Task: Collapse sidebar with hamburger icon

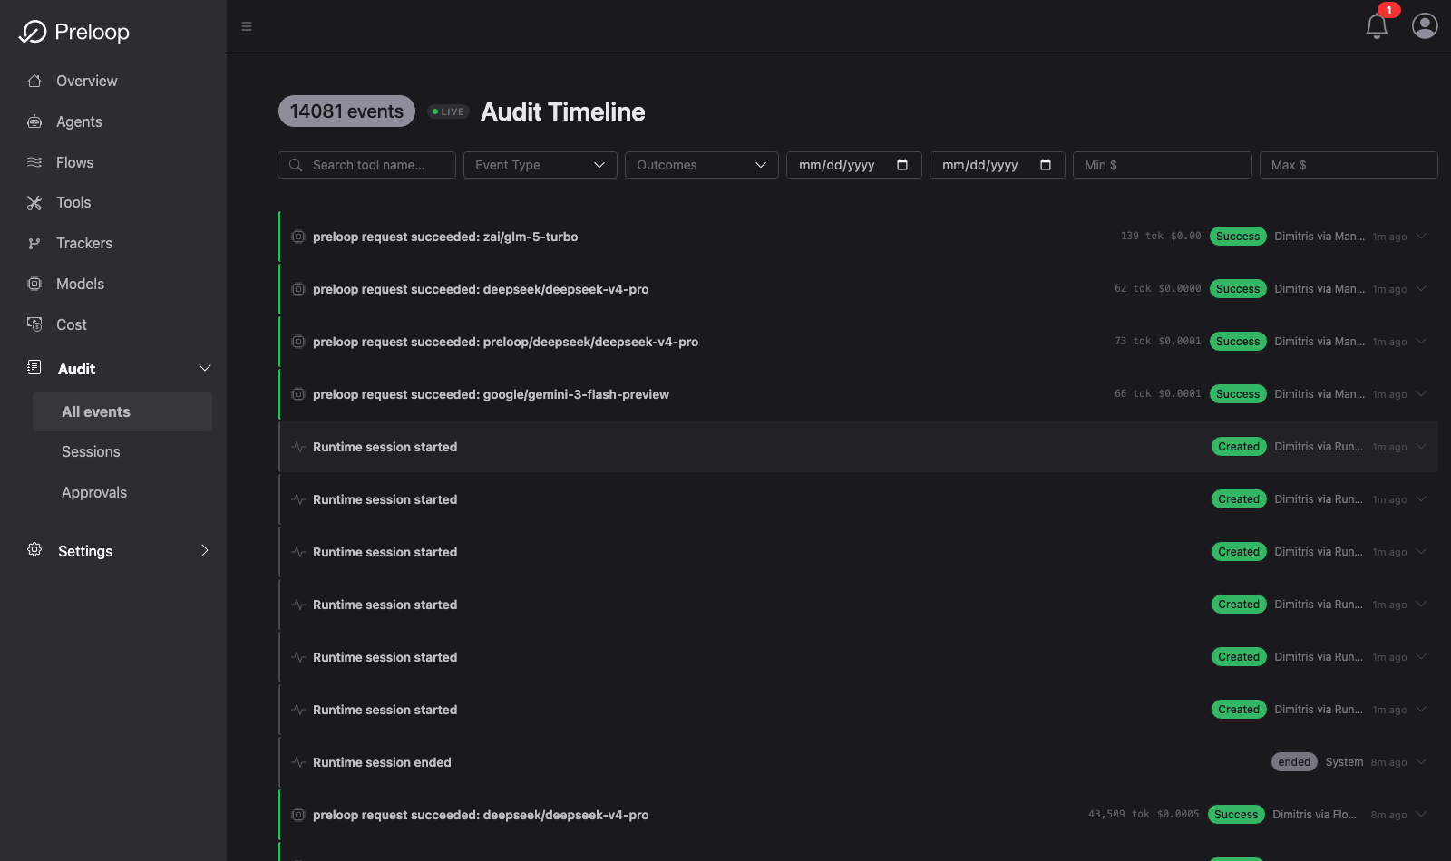Action: tap(247, 26)
